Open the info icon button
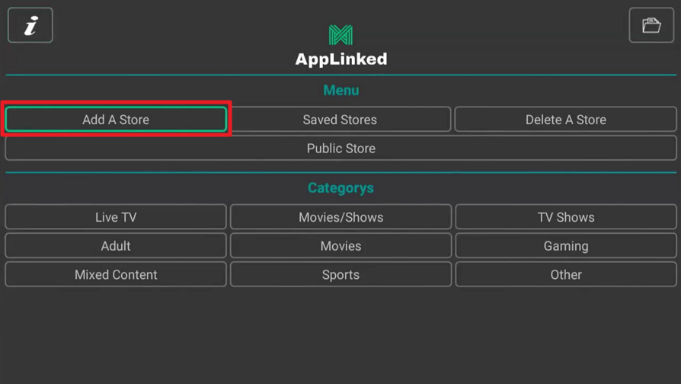This screenshot has height=384, width=681. coord(30,25)
